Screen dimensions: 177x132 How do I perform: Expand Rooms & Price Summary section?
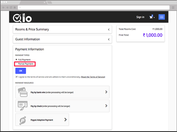pyautogui.click(x=62, y=29)
